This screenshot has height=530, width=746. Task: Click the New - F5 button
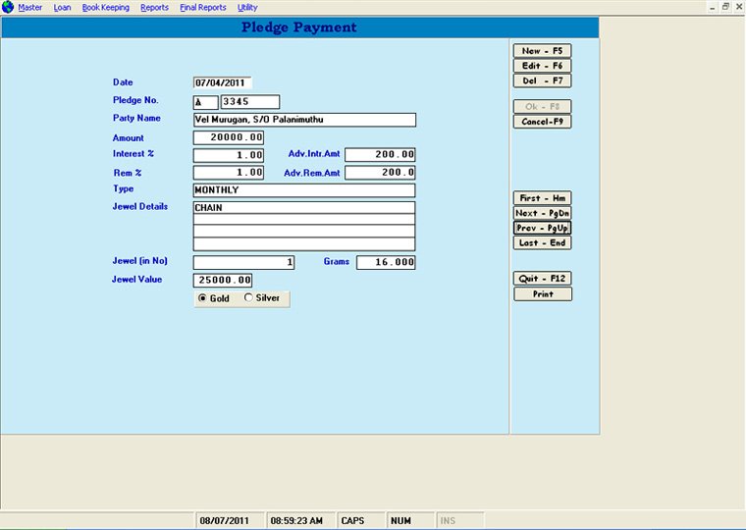click(x=542, y=51)
